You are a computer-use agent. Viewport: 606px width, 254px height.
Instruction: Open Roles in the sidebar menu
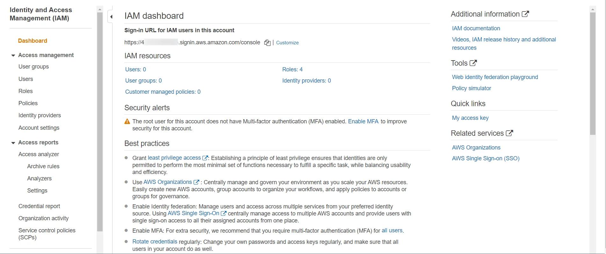(25, 91)
